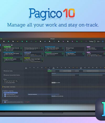Open the Trip to Atlanta card
The width and height of the screenshot is (105, 123).
tap(95, 49)
